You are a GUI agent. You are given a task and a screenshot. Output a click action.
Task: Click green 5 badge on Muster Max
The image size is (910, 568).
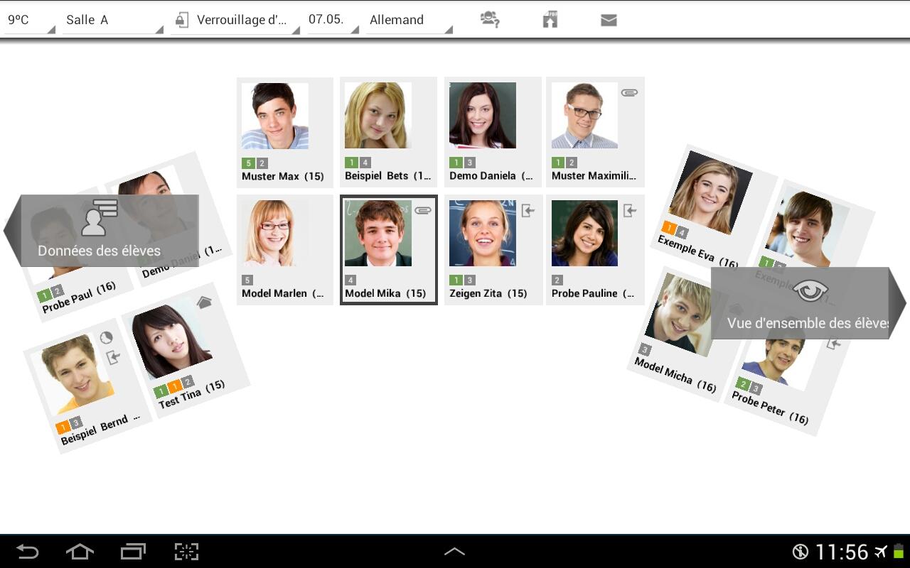pos(247,163)
